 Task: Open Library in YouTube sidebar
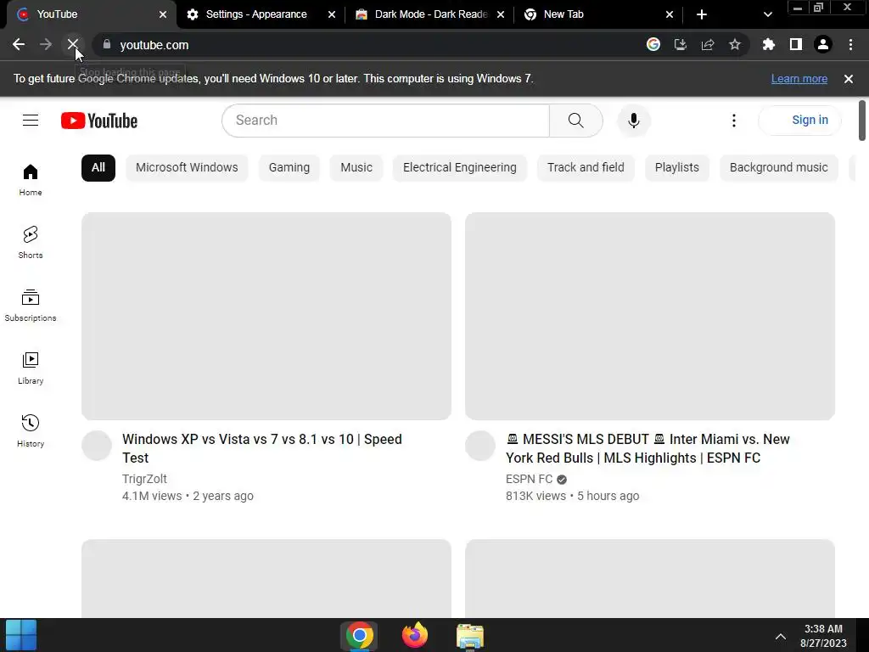31,368
